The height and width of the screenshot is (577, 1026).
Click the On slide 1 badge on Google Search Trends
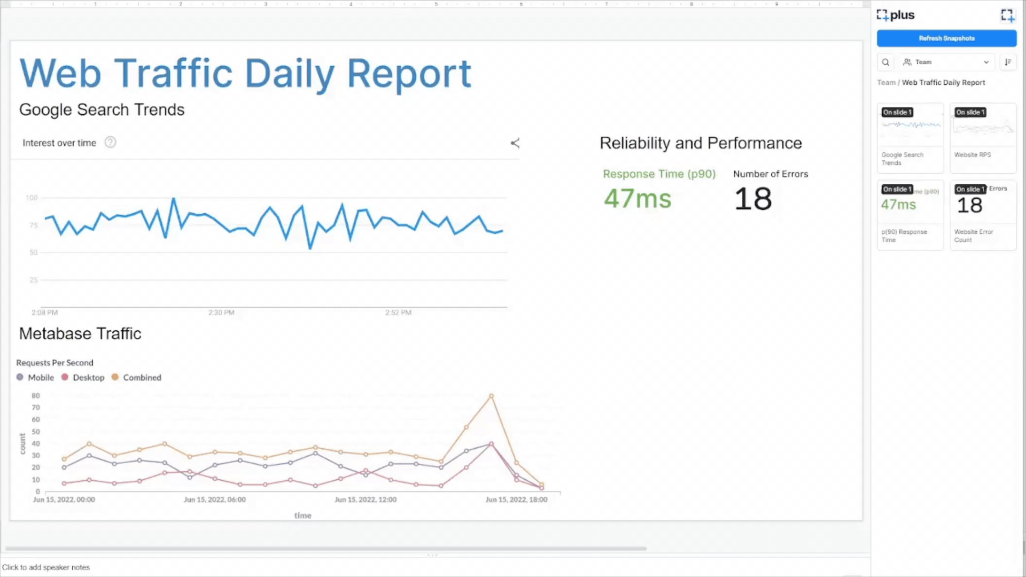[897, 112]
